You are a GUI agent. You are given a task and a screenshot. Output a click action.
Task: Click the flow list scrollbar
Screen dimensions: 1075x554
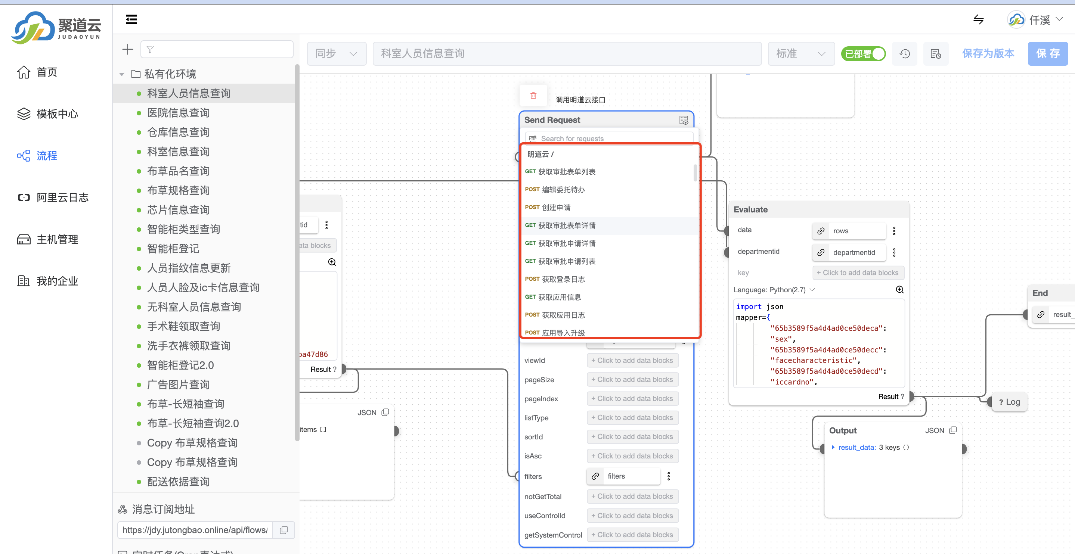coord(297,252)
